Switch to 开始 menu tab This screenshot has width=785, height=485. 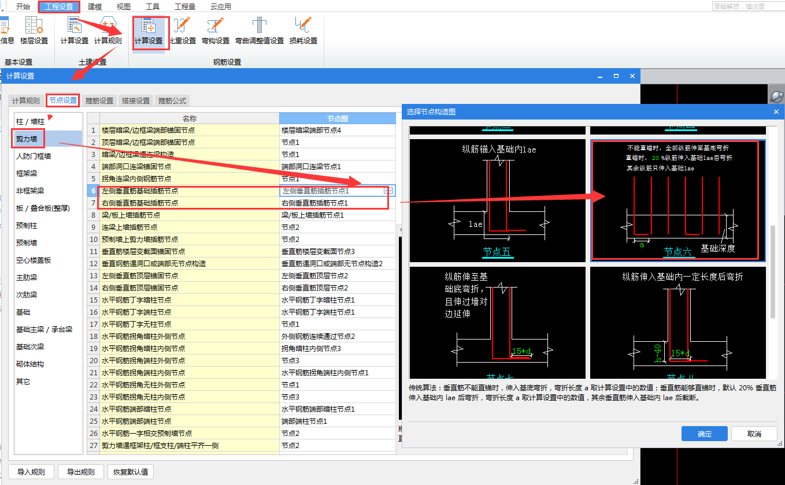pyautogui.click(x=23, y=6)
